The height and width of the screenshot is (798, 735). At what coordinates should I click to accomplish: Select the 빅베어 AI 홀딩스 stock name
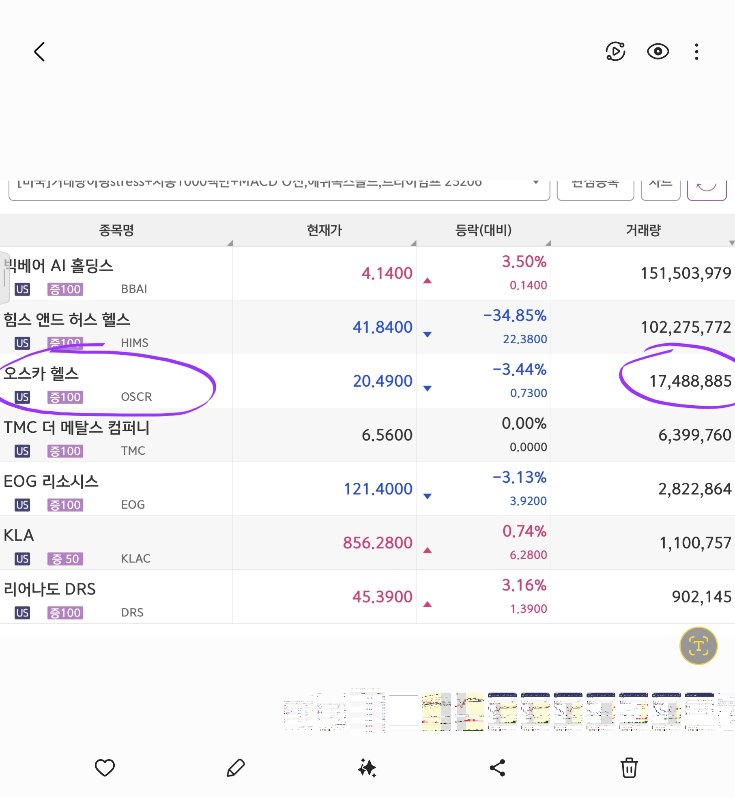pyautogui.click(x=58, y=266)
